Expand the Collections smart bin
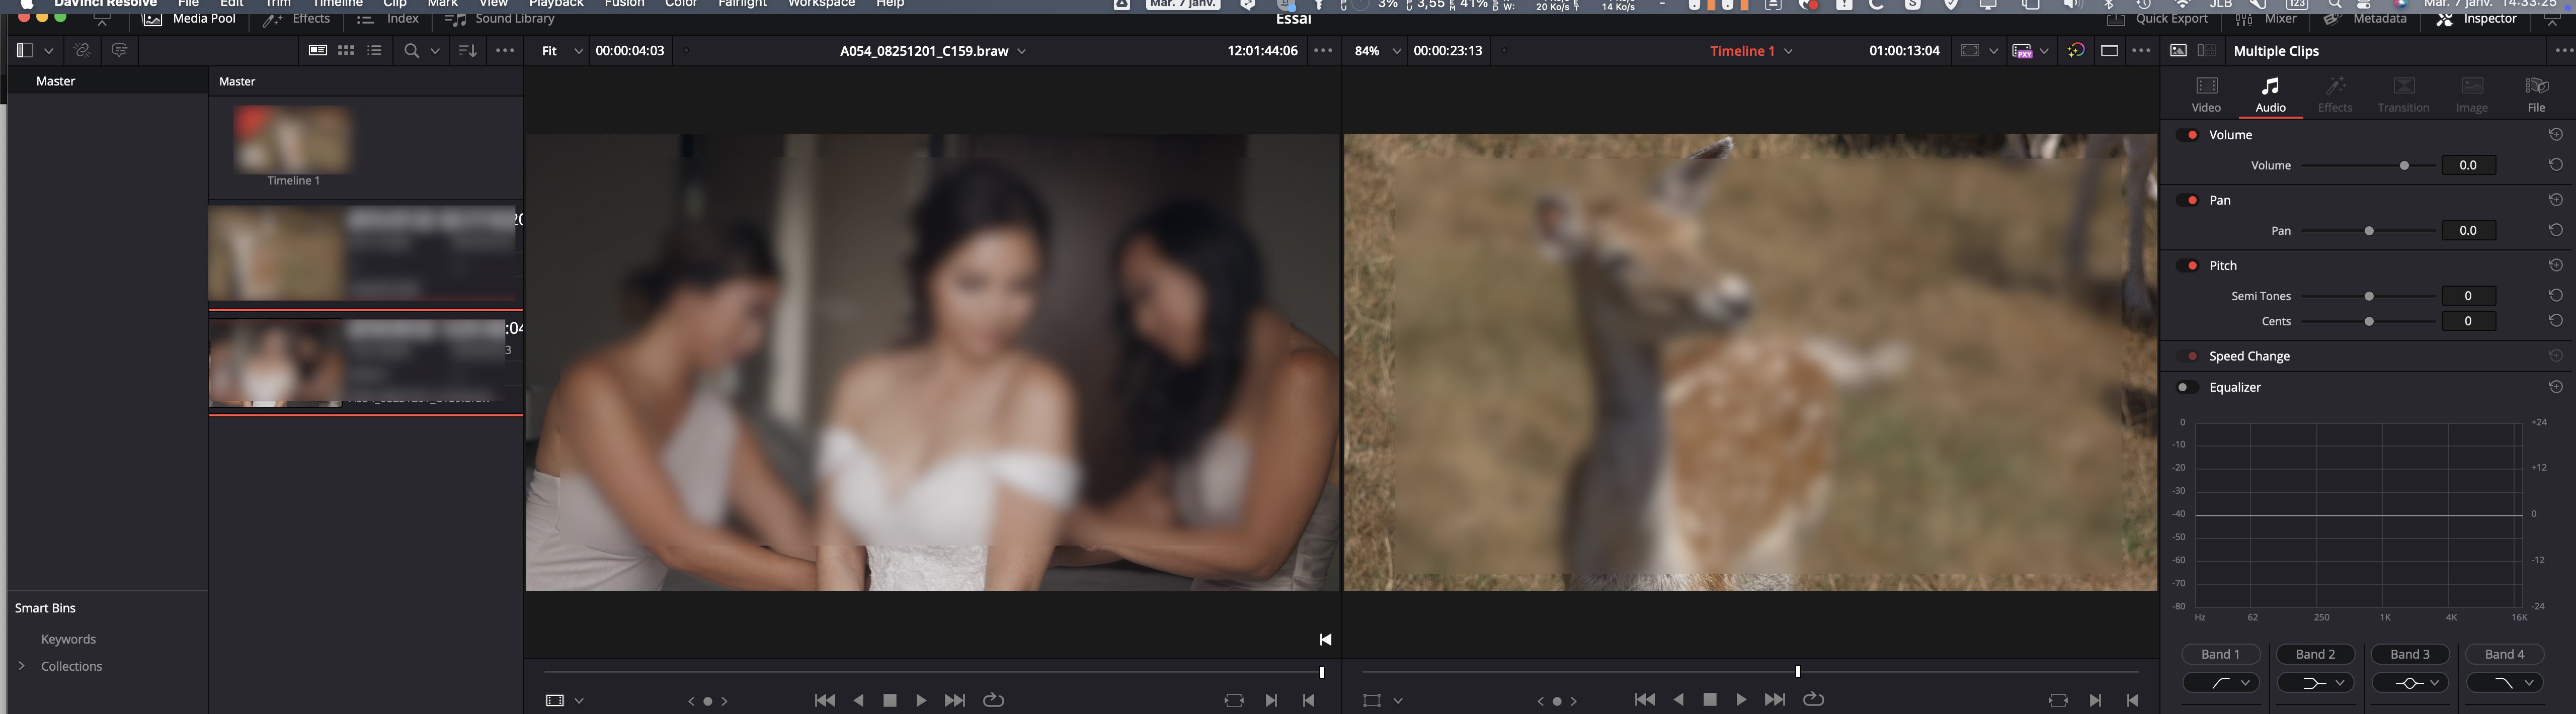This screenshot has width=2576, height=714. point(22,666)
